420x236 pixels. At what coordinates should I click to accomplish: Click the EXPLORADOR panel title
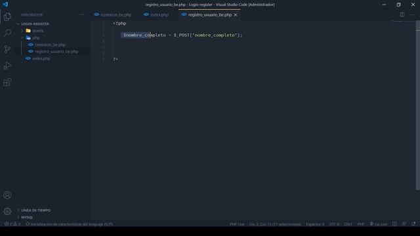click(31, 14)
